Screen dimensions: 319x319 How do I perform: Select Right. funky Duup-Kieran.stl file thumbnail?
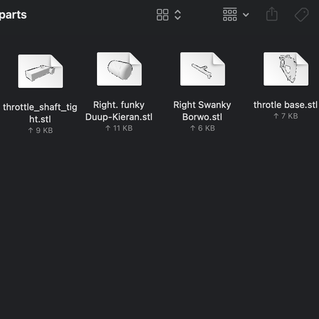119,69
